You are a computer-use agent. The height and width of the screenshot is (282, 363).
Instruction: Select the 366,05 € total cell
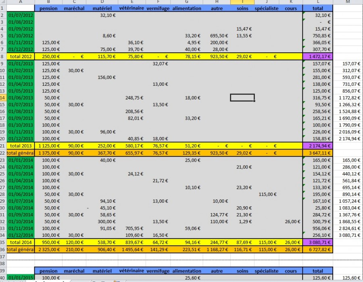pos(318,43)
